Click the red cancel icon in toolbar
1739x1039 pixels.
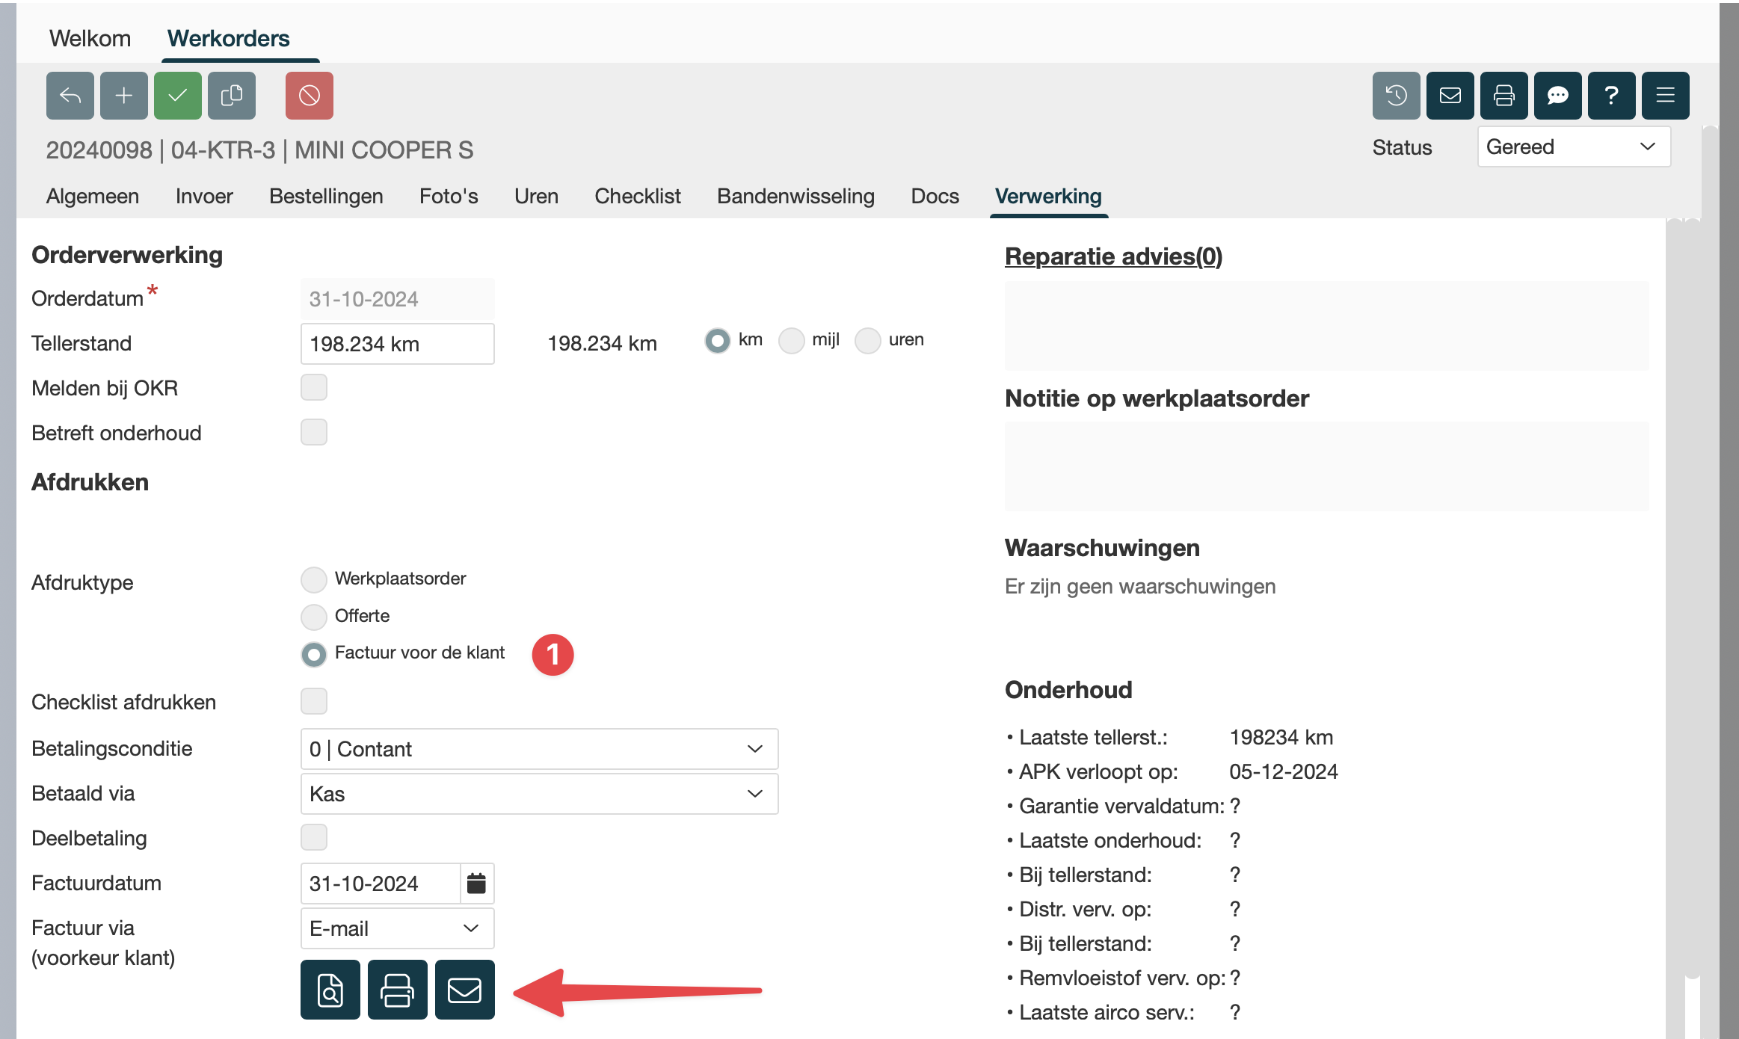pyautogui.click(x=309, y=96)
